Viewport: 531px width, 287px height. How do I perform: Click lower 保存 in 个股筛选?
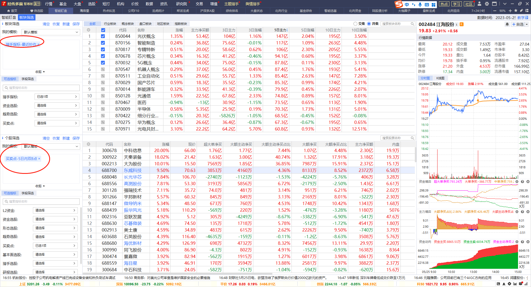[x=76, y=138]
